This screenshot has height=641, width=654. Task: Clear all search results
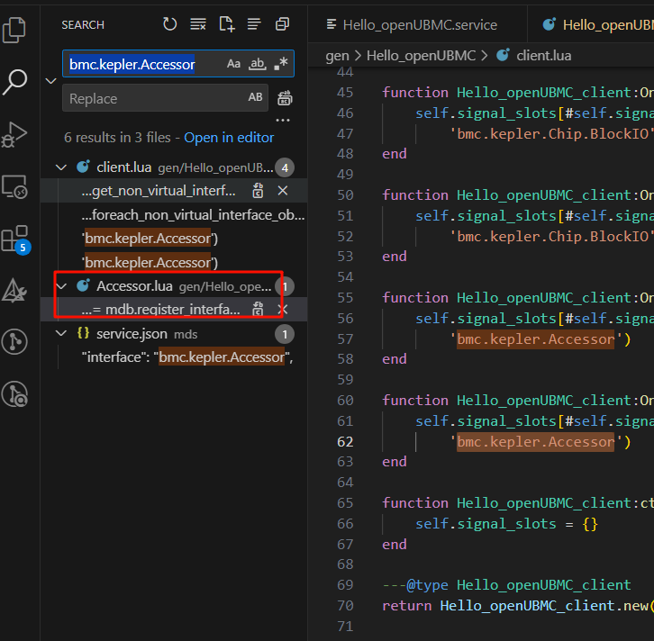(198, 24)
